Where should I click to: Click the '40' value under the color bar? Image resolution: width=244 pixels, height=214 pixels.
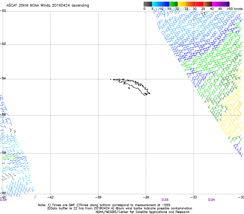pyautogui.click(x=212, y=9)
